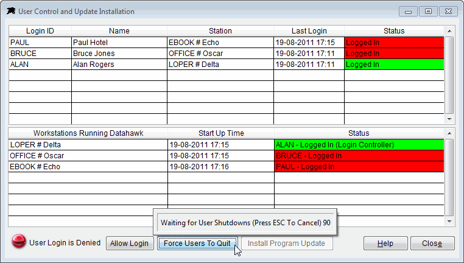Image resolution: width=464 pixels, height=263 pixels.
Task: Click up arrow of workstations table scrollbar
Action: click(449, 133)
